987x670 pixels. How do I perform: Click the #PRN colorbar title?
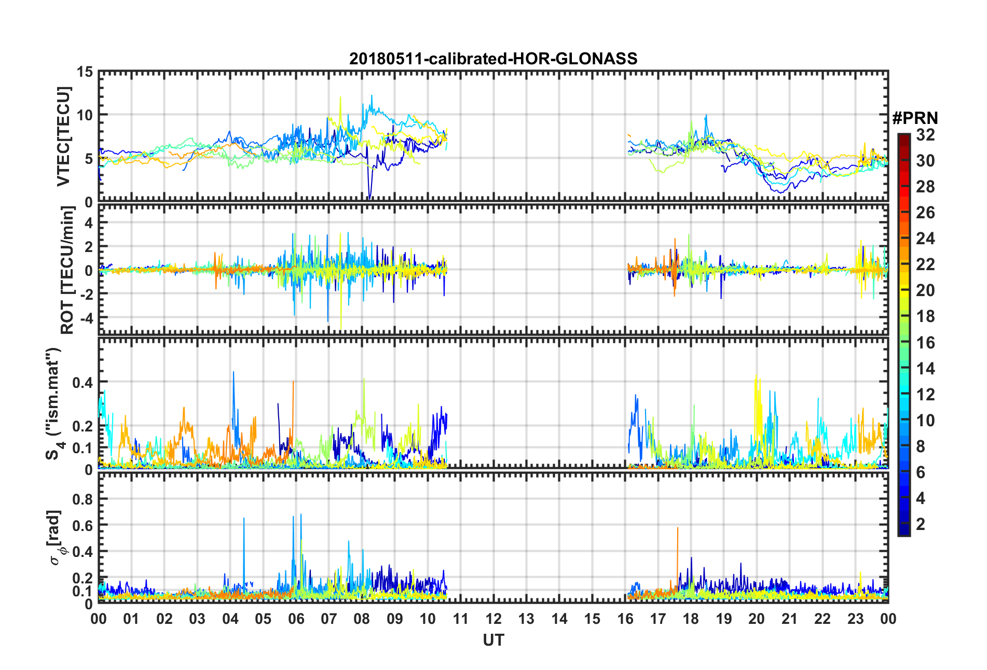coord(915,118)
